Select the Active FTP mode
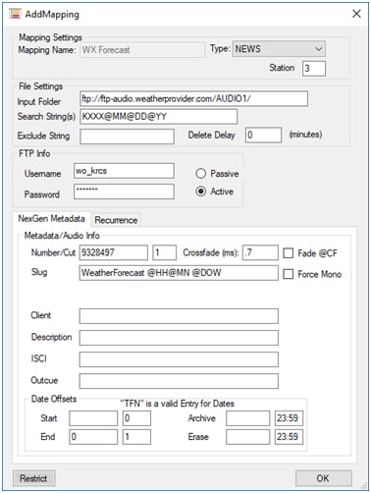The width and height of the screenshot is (371, 493). pyautogui.click(x=200, y=192)
